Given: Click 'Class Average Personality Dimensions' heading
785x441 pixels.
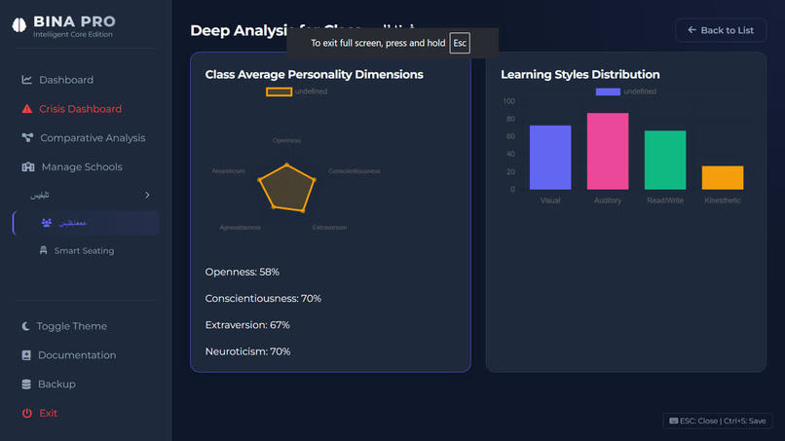Looking at the screenshot, I should tap(314, 75).
